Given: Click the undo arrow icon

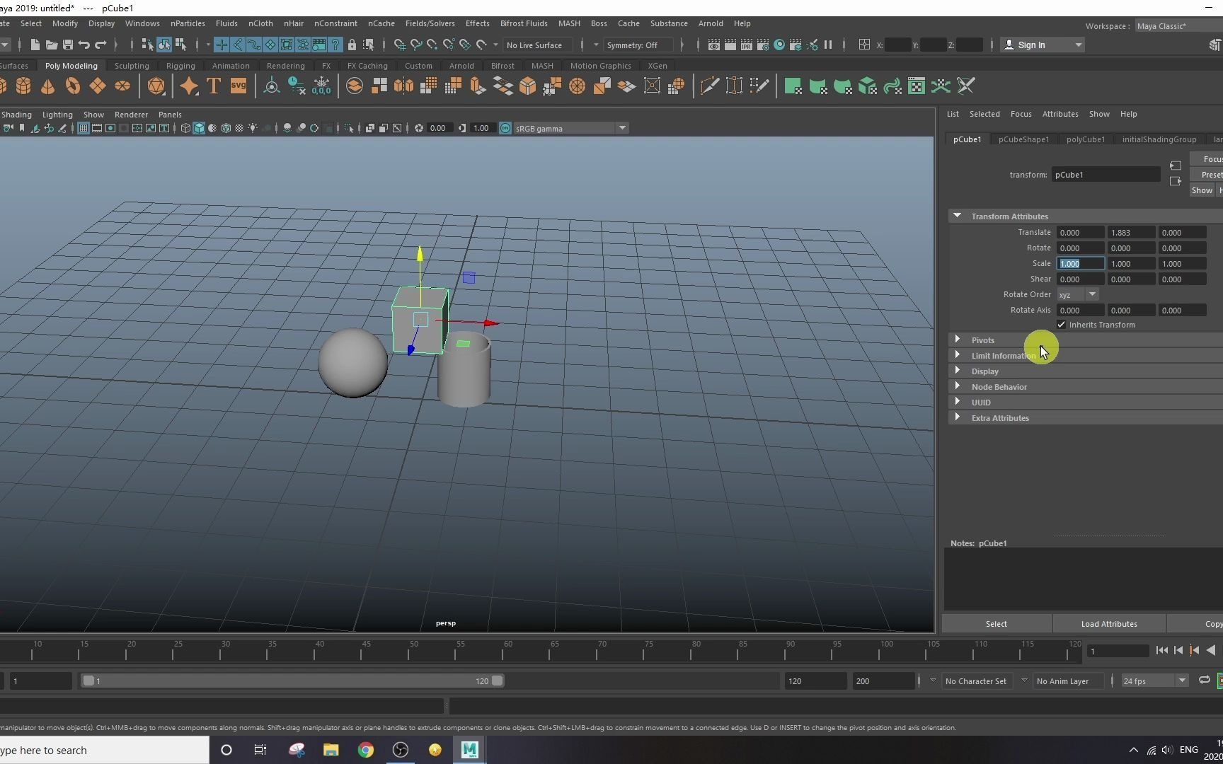Looking at the screenshot, I should tap(84, 45).
